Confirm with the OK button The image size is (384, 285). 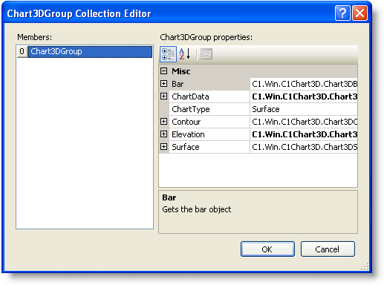267,249
